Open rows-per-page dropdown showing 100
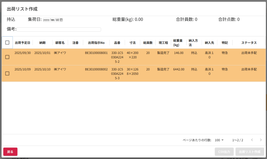267x159 pixels. pos(219,140)
